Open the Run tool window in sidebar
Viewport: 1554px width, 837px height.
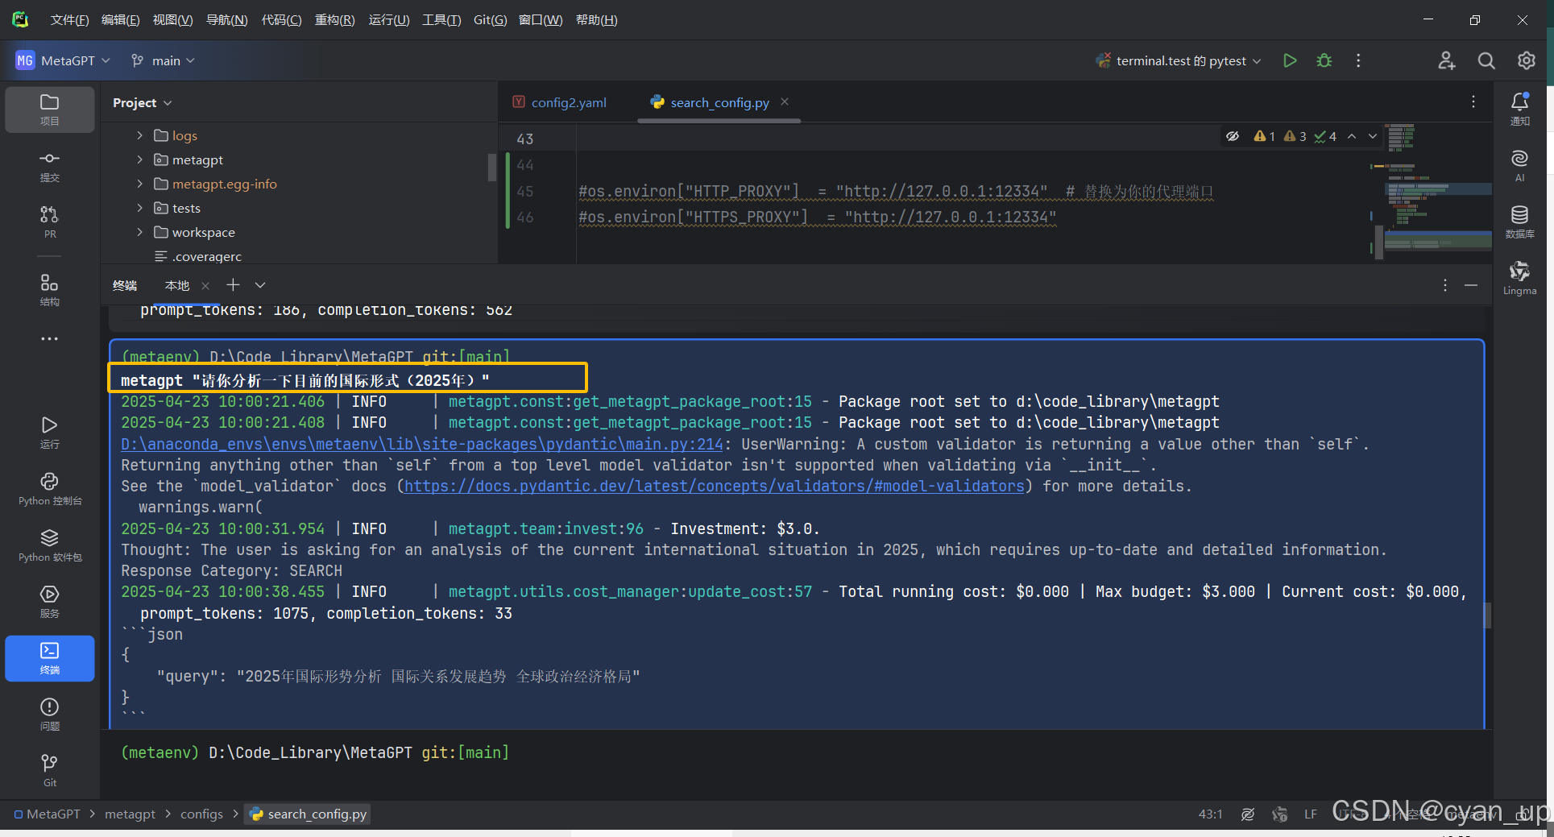coord(49,432)
